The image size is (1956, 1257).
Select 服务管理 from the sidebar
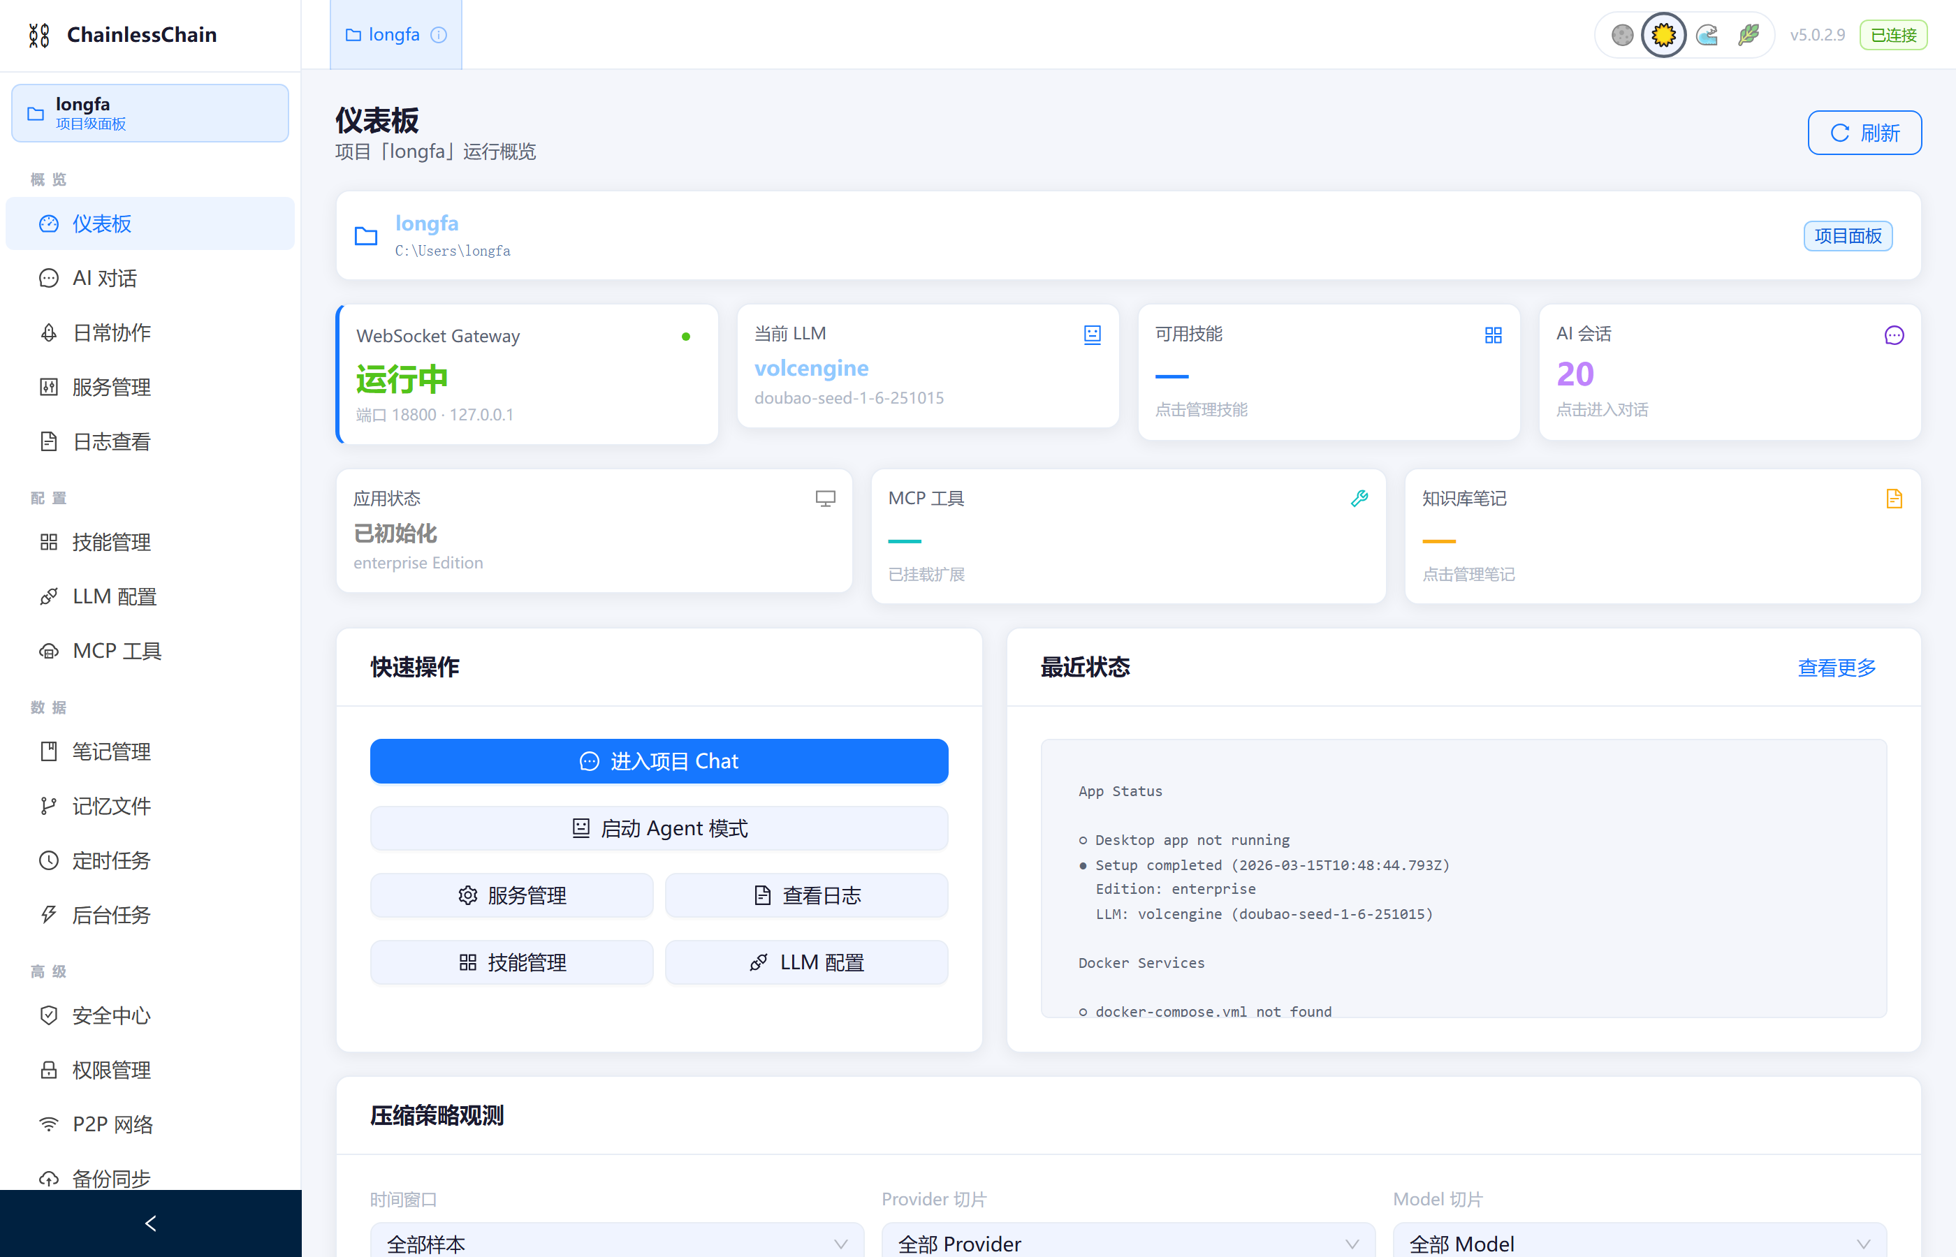click(x=111, y=387)
